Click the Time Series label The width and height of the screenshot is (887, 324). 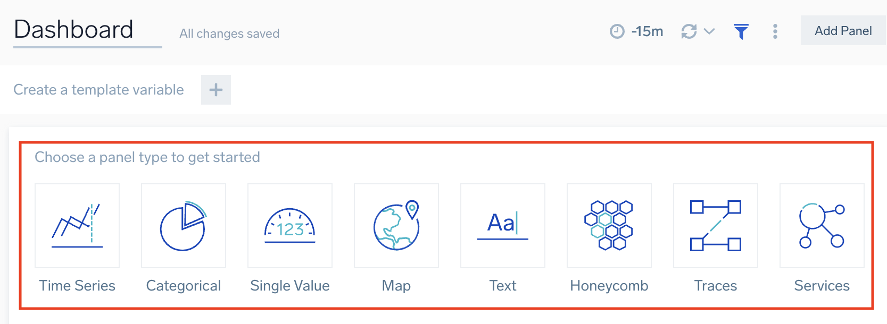[77, 286]
